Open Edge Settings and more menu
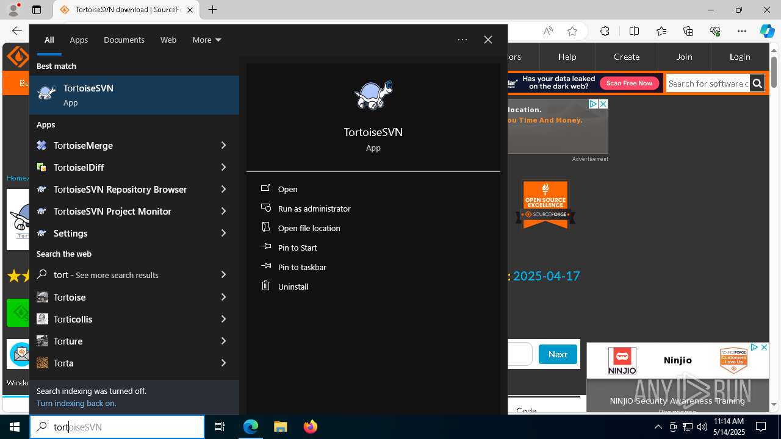781x439 pixels. 742,31
